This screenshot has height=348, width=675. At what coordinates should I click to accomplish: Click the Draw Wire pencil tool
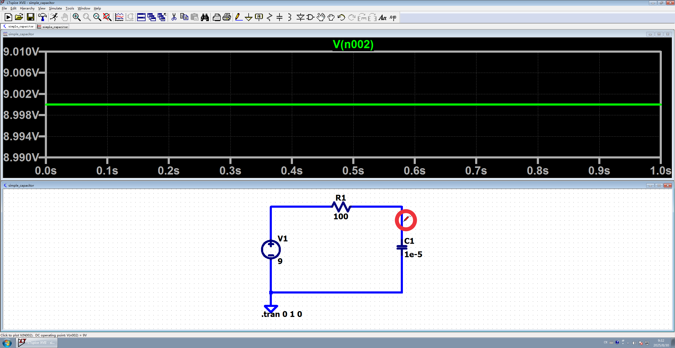point(239,17)
